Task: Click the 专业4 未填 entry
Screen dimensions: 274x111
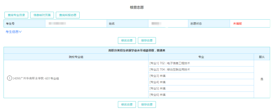Action: [x=158, y=82]
